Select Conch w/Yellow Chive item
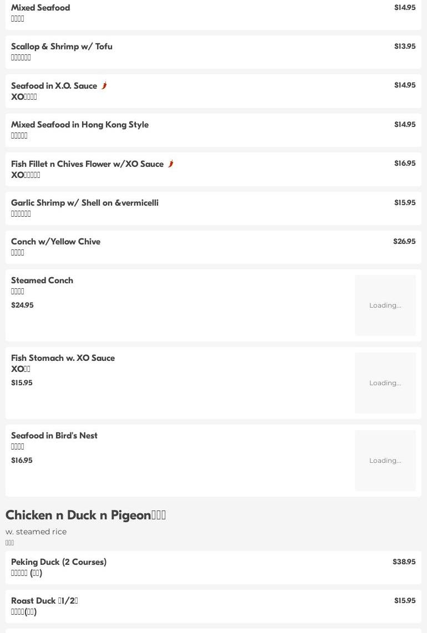 55,242
